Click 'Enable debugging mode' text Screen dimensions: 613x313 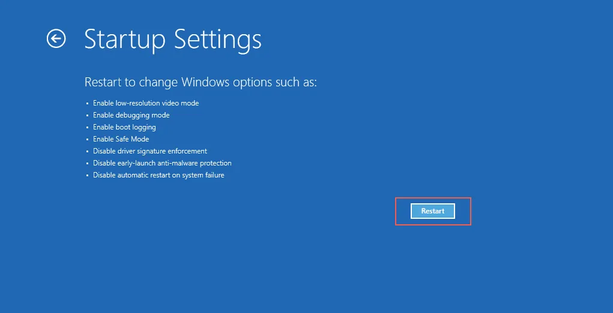(x=131, y=116)
